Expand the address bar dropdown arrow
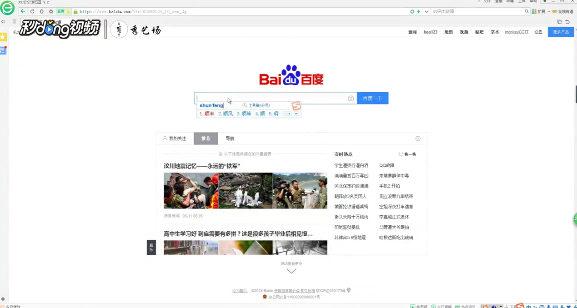 tap(426, 11)
